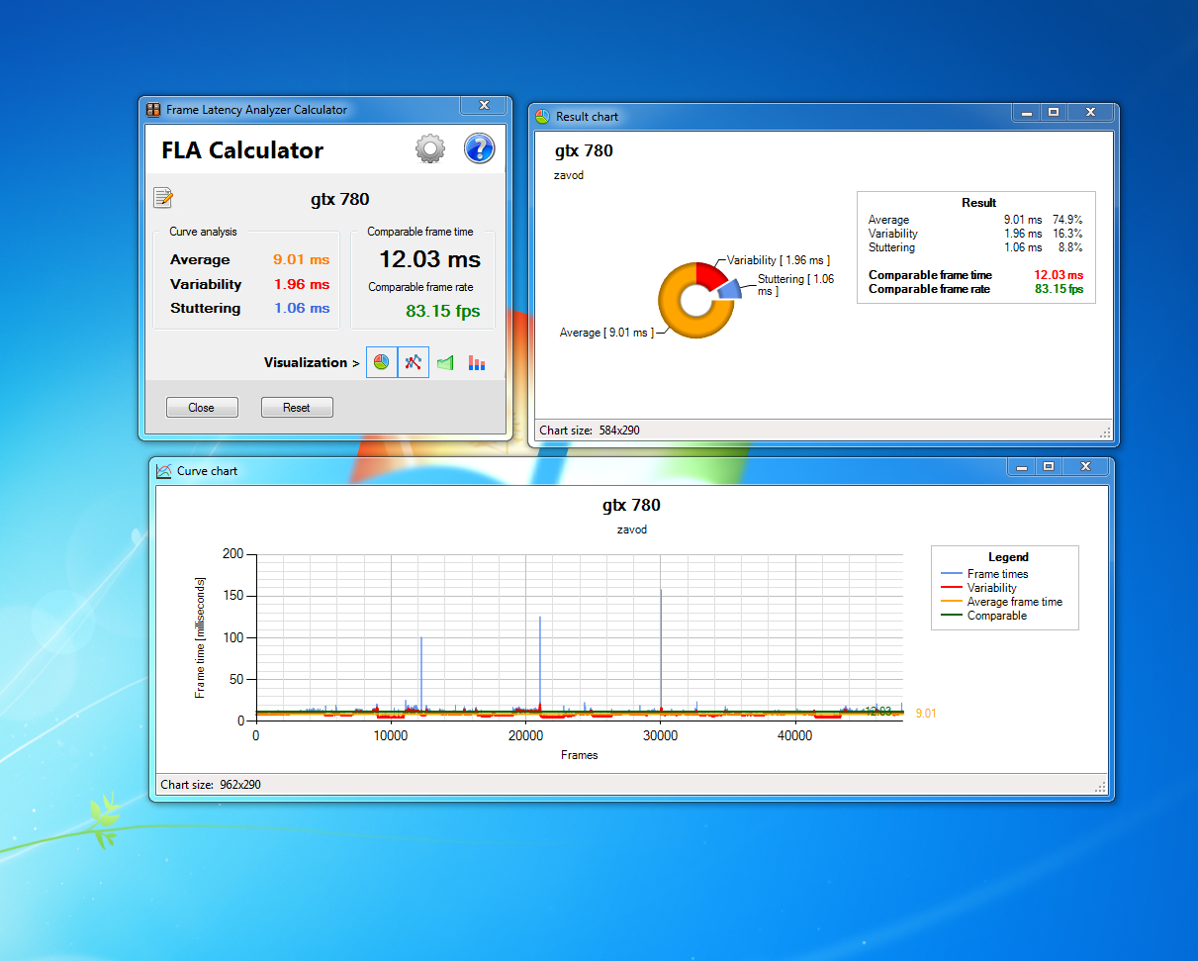Toggle the pie chart visualization
Image resolution: width=1198 pixels, height=961 pixels.
(x=382, y=362)
